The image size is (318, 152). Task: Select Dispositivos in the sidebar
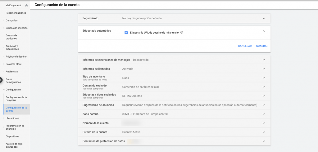point(12,136)
